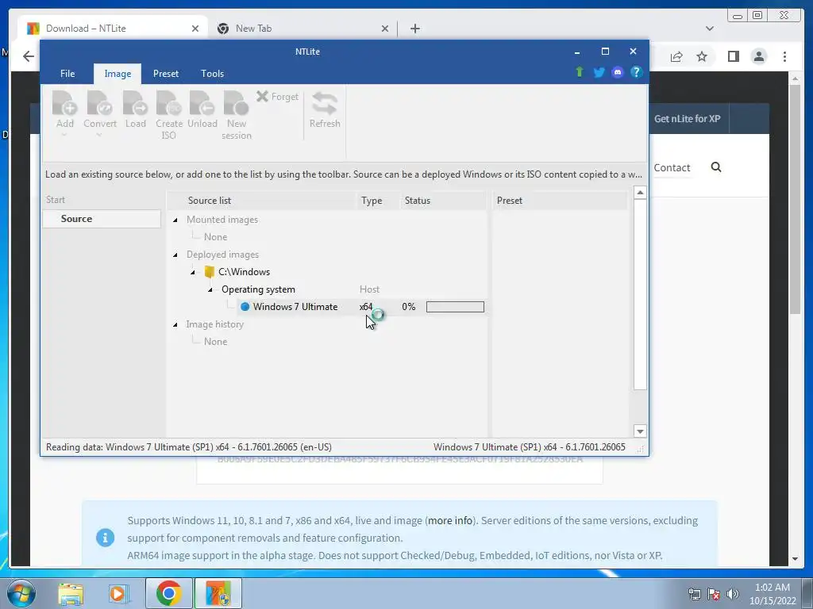This screenshot has height=609, width=813.
Task: Click the C:\Windows folder icon
Action: (210, 272)
